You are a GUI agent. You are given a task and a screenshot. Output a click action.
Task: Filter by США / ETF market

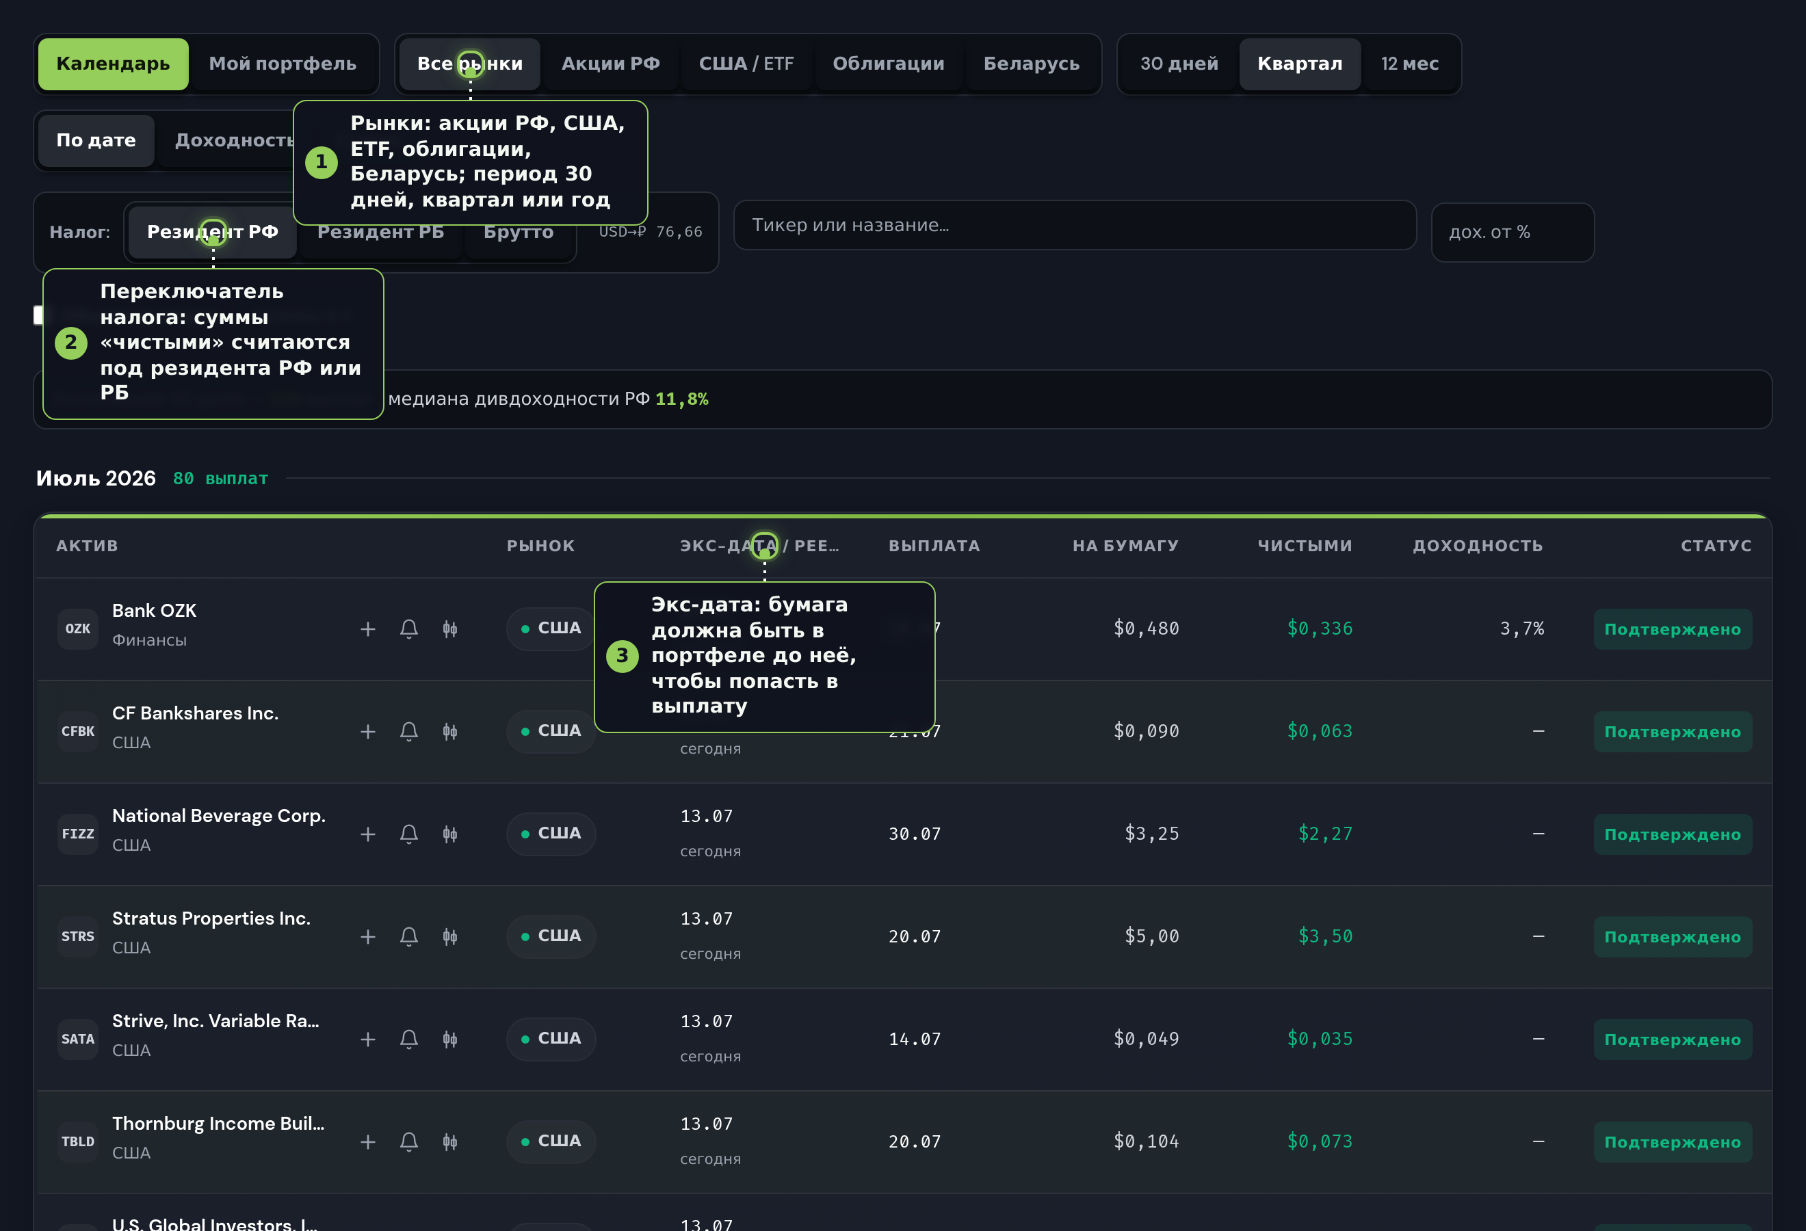[x=747, y=64]
